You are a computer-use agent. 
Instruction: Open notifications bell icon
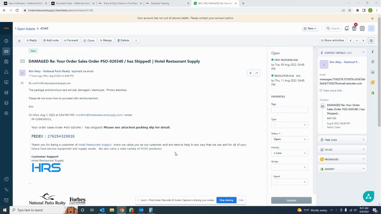point(346,29)
